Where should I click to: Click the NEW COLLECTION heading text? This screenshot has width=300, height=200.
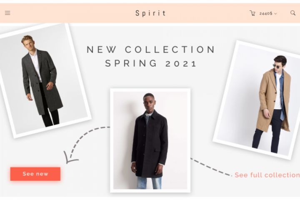pyautogui.click(x=151, y=50)
